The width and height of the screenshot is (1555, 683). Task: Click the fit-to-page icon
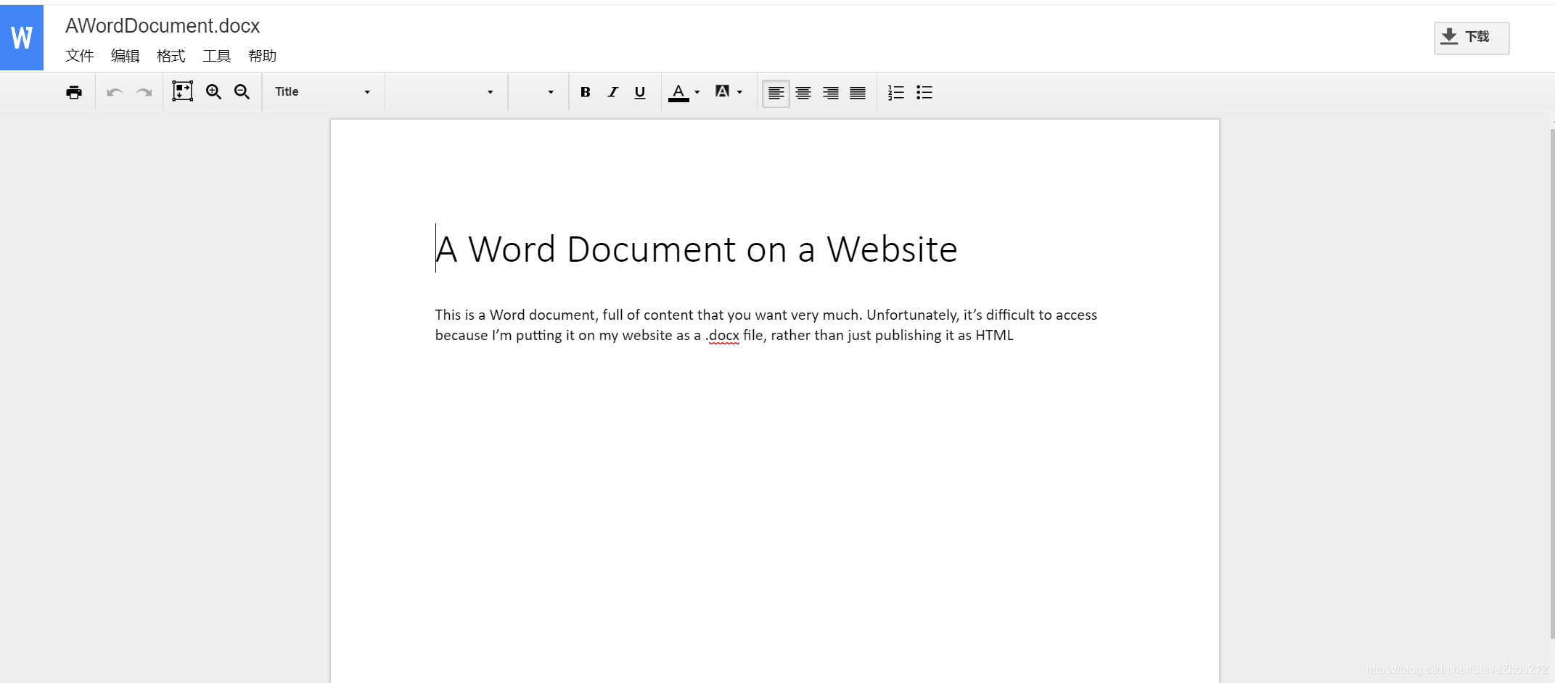click(182, 91)
